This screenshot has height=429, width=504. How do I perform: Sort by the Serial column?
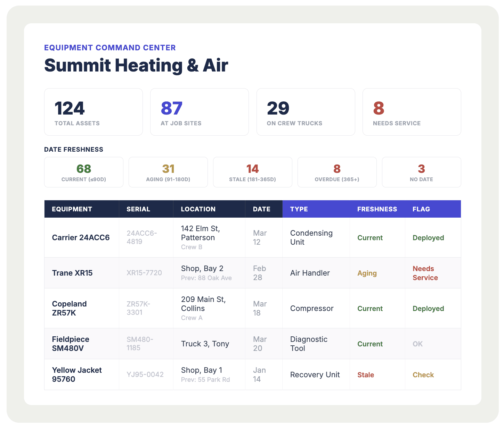tap(138, 209)
